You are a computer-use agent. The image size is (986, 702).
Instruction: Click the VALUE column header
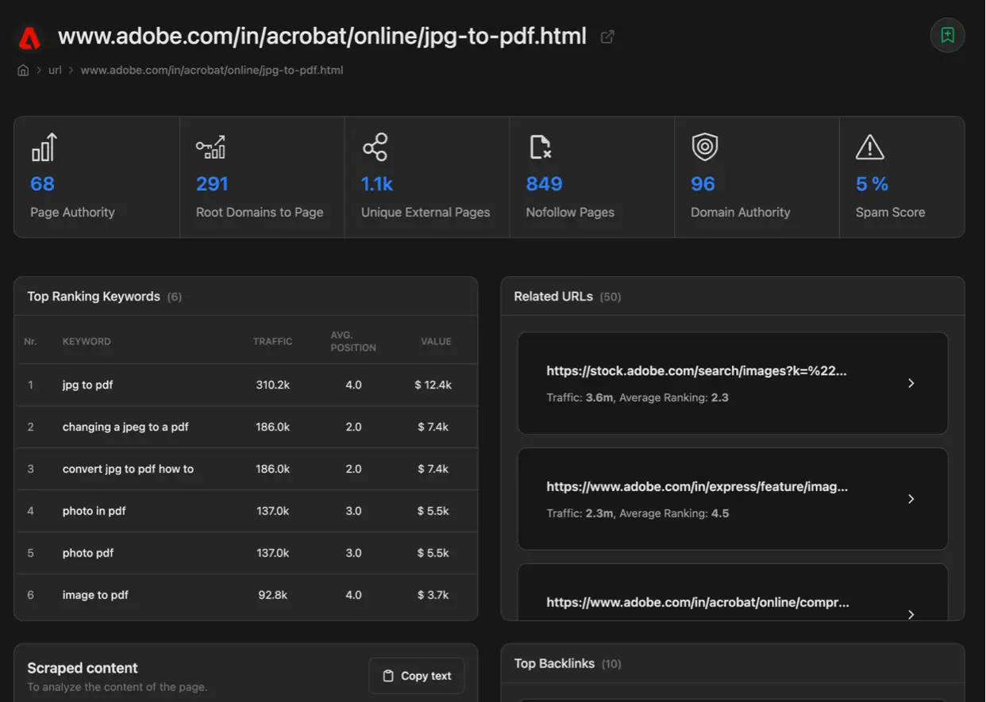(x=436, y=341)
